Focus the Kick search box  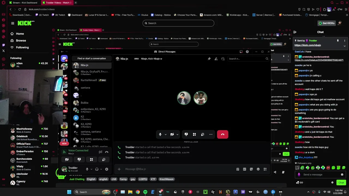pos(178,23)
